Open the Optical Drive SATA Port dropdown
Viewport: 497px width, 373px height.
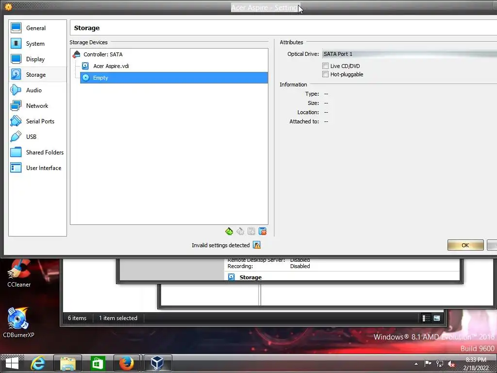(x=409, y=54)
